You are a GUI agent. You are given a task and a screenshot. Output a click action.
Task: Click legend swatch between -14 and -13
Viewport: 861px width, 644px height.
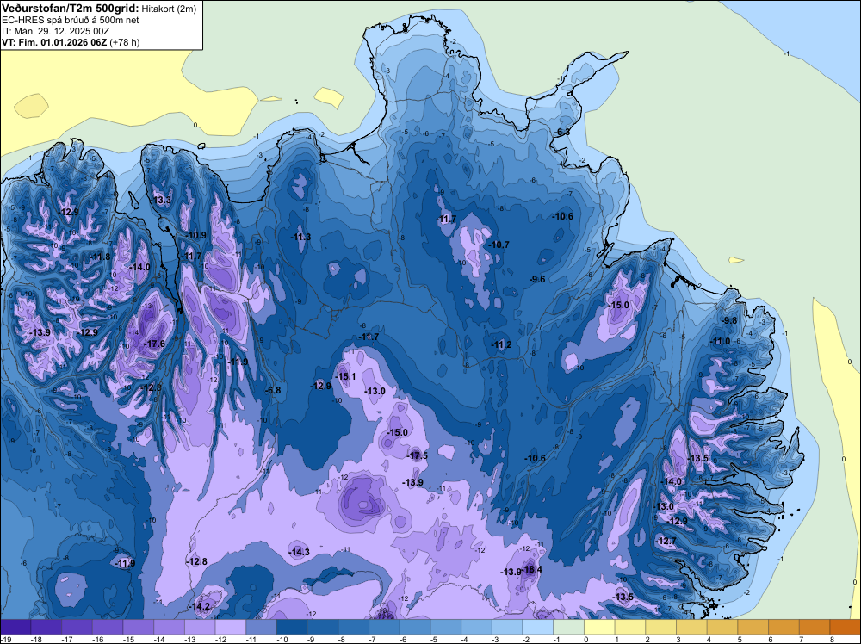click(x=169, y=627)
